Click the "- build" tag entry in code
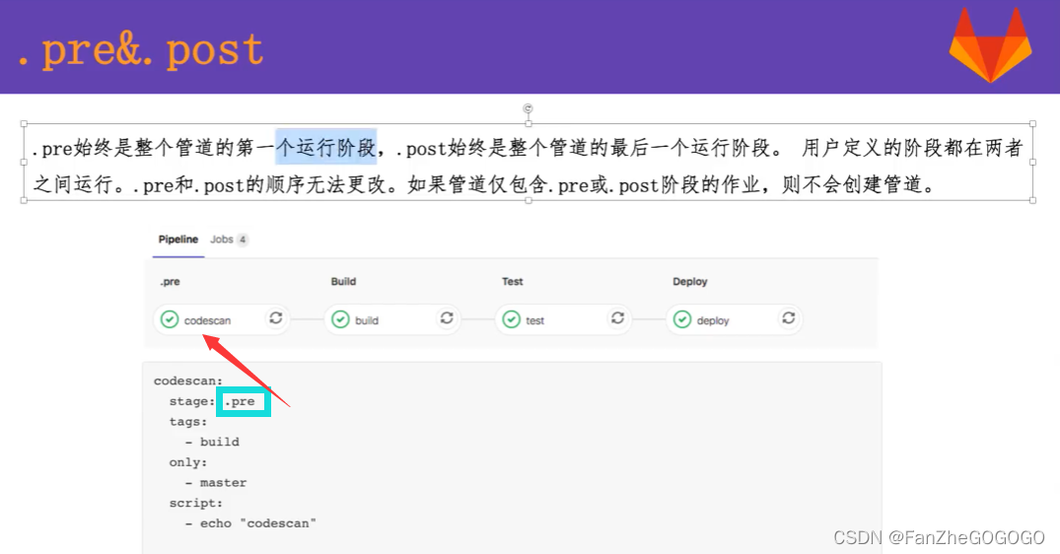The width and height of the screenshot is (1060, 554). [x=212, y=442]
